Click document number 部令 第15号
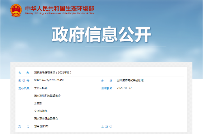 coord(41,126)
